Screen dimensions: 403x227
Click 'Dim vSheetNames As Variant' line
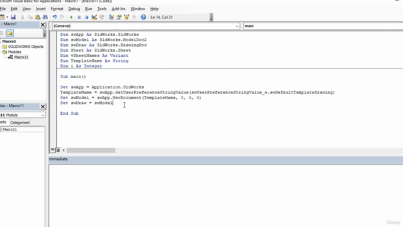click(x=94, y=55)
